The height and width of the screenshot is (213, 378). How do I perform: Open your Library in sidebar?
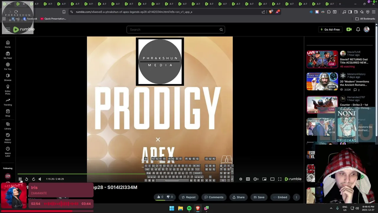(8, 126)
